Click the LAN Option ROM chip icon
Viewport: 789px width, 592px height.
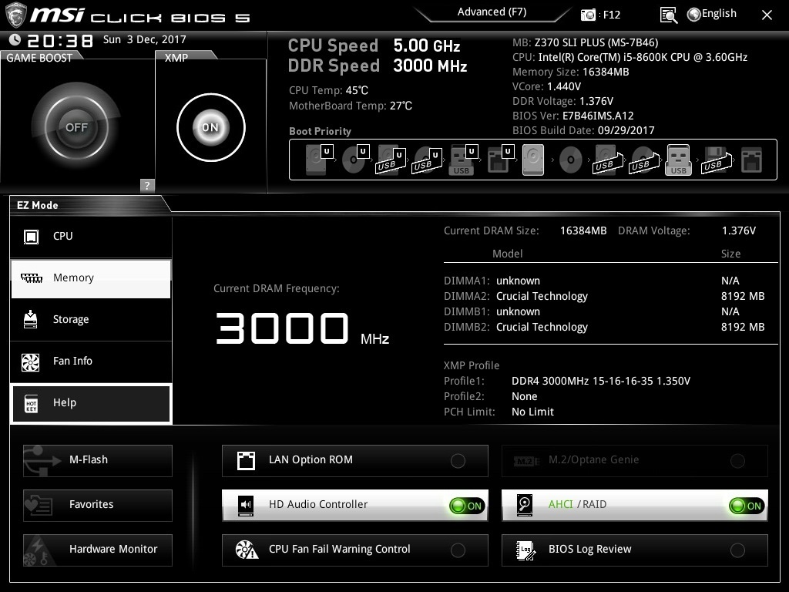click(246, 461)
